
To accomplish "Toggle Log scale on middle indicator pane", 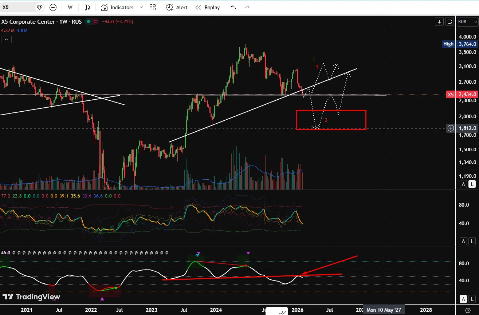I will click(472, 241).
